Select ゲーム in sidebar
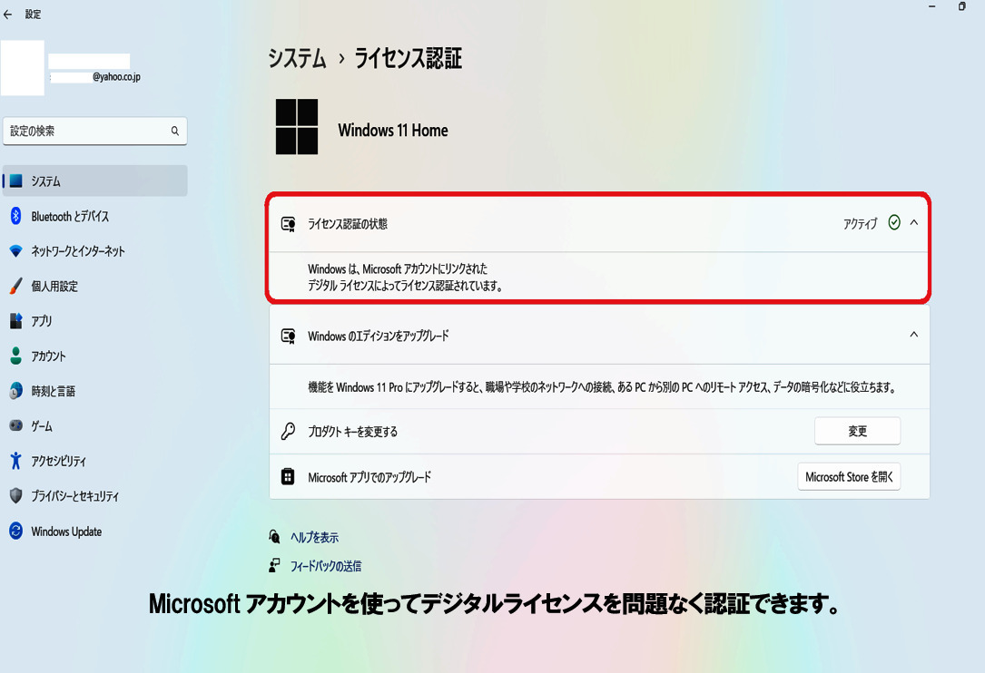Image resolution: width=985 pixels, height=673 pixels. click(94, 425)
